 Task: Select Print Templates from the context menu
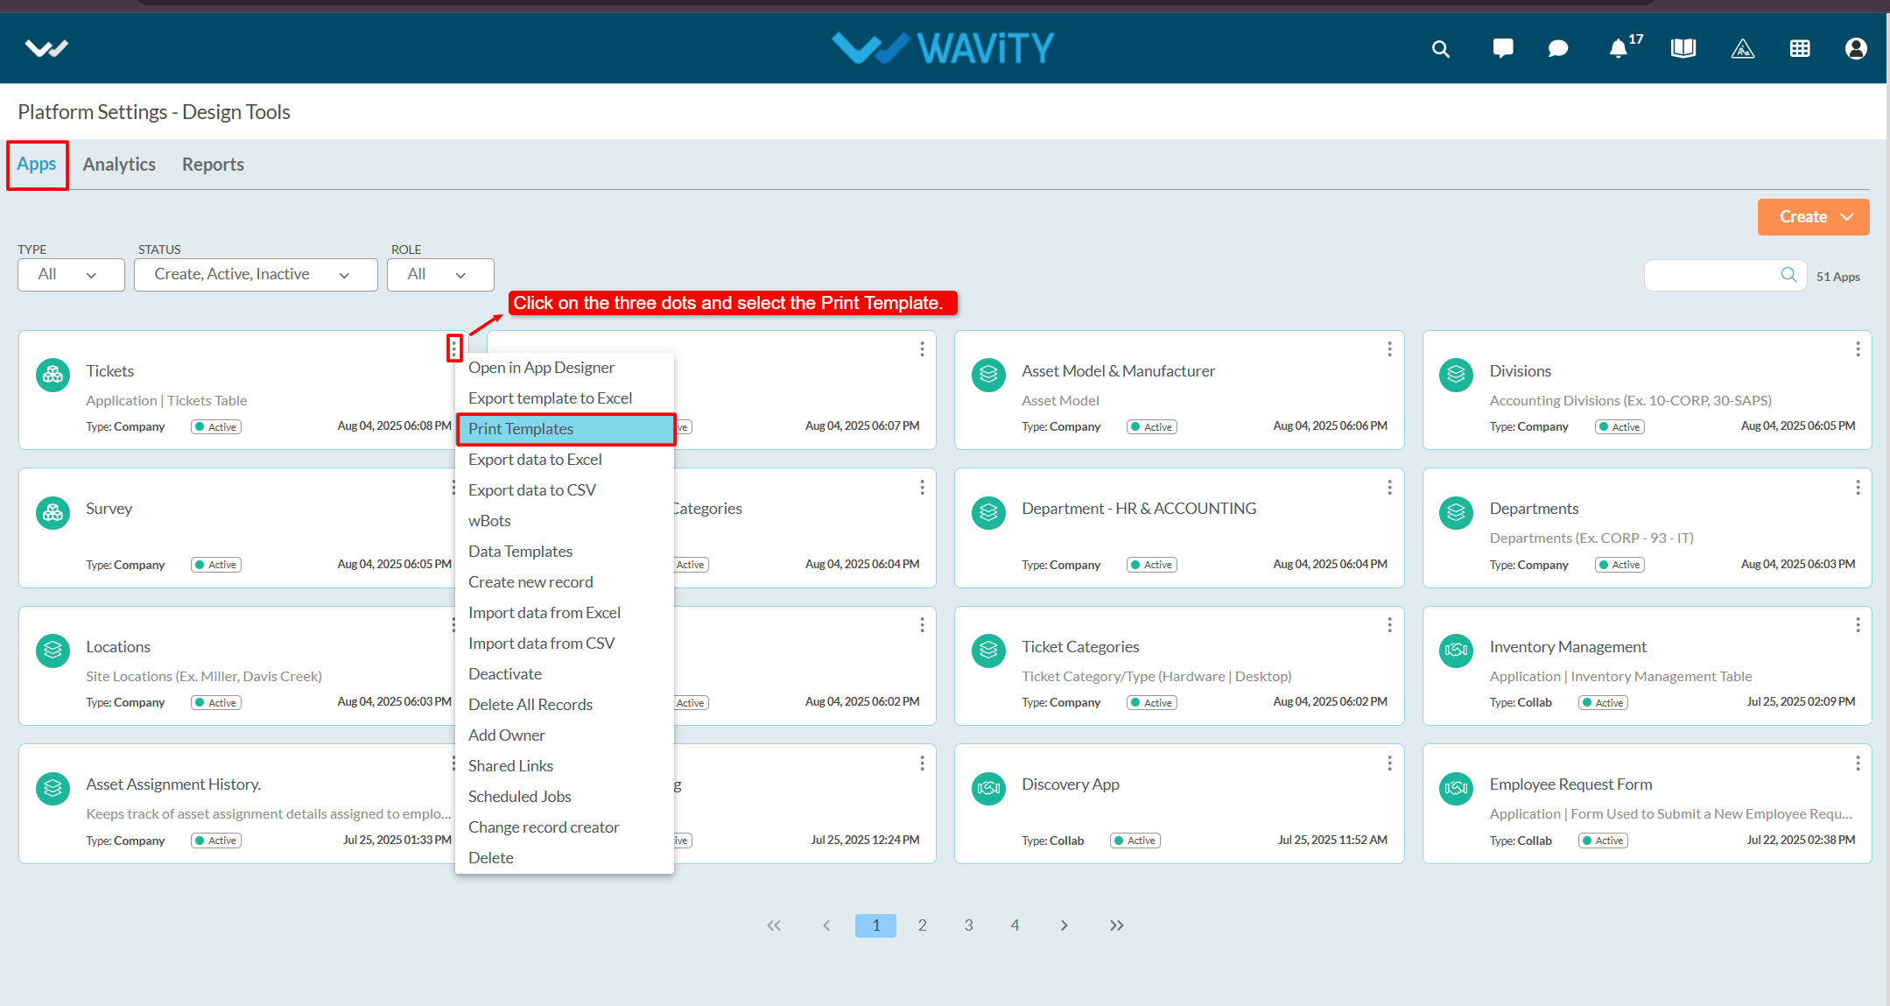coord(565,429)
